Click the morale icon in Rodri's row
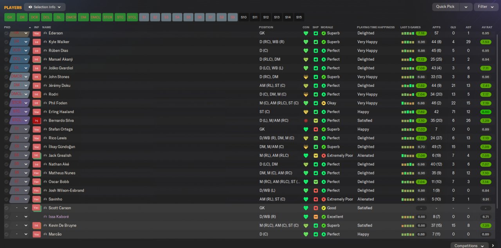Screen dimensions: 501x248 click(324, 94)
